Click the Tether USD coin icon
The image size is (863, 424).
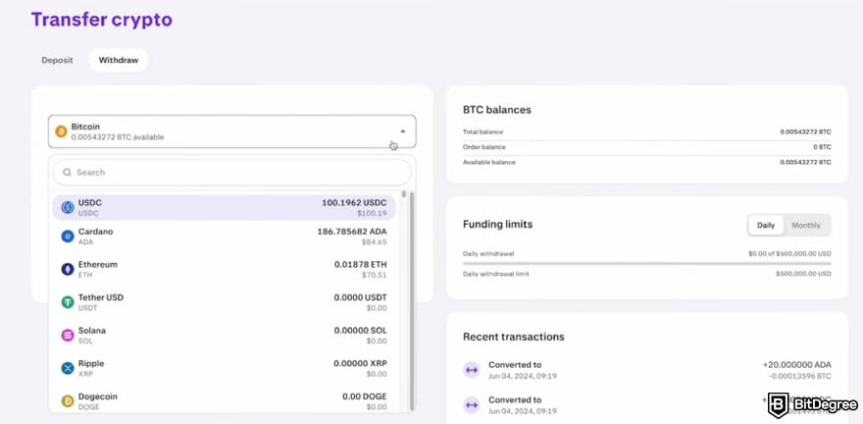[68, 302]
